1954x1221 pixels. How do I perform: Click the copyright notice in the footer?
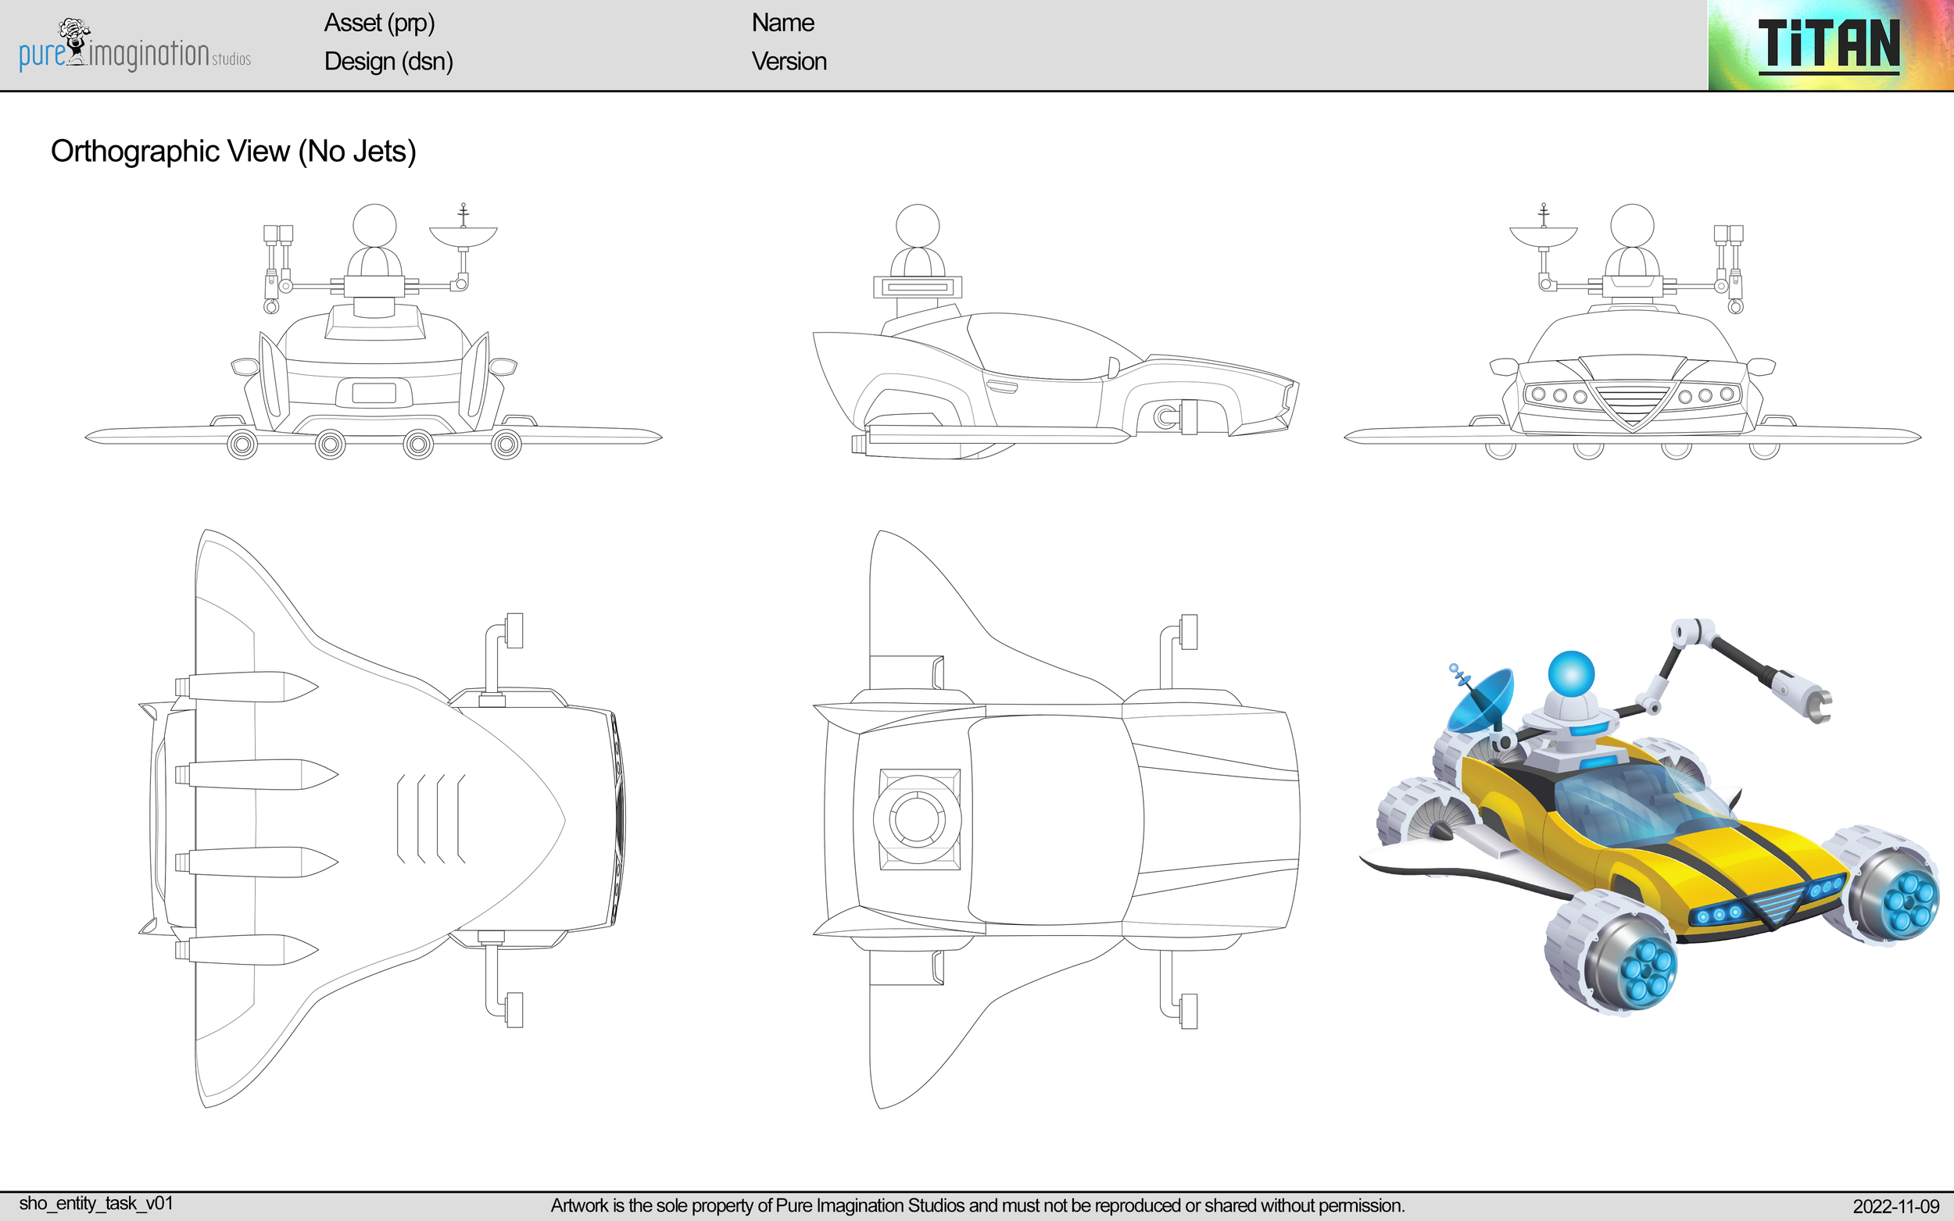(x=976, y=1203)
